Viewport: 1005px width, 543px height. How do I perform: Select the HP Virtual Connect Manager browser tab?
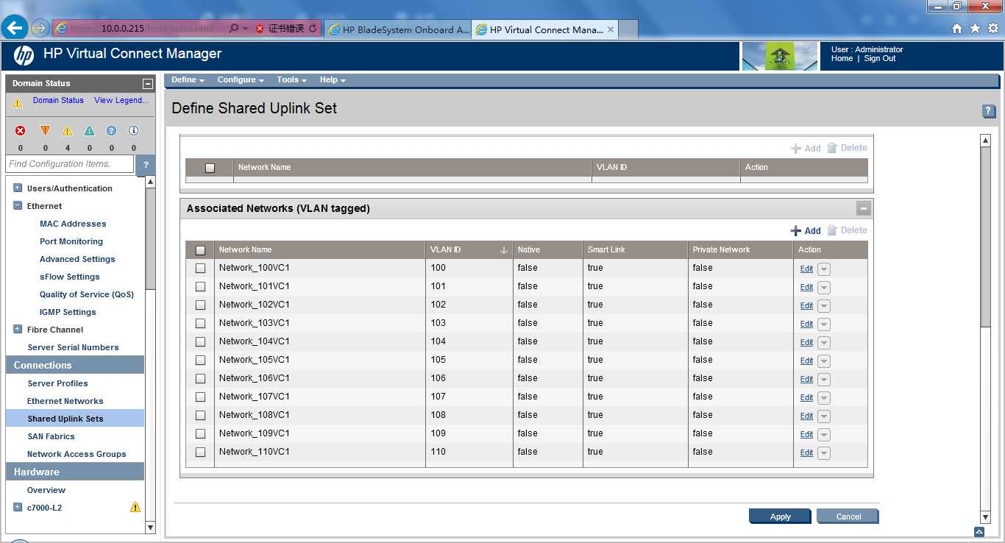[x=544, y=29]
